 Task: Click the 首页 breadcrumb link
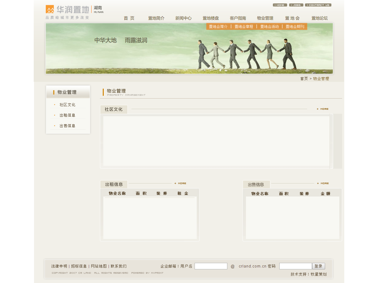click(x=304, y=79)
